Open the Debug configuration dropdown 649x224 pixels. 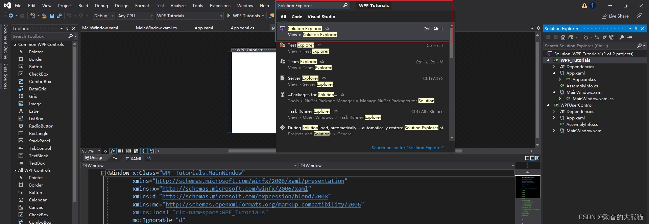click(104, 16)
